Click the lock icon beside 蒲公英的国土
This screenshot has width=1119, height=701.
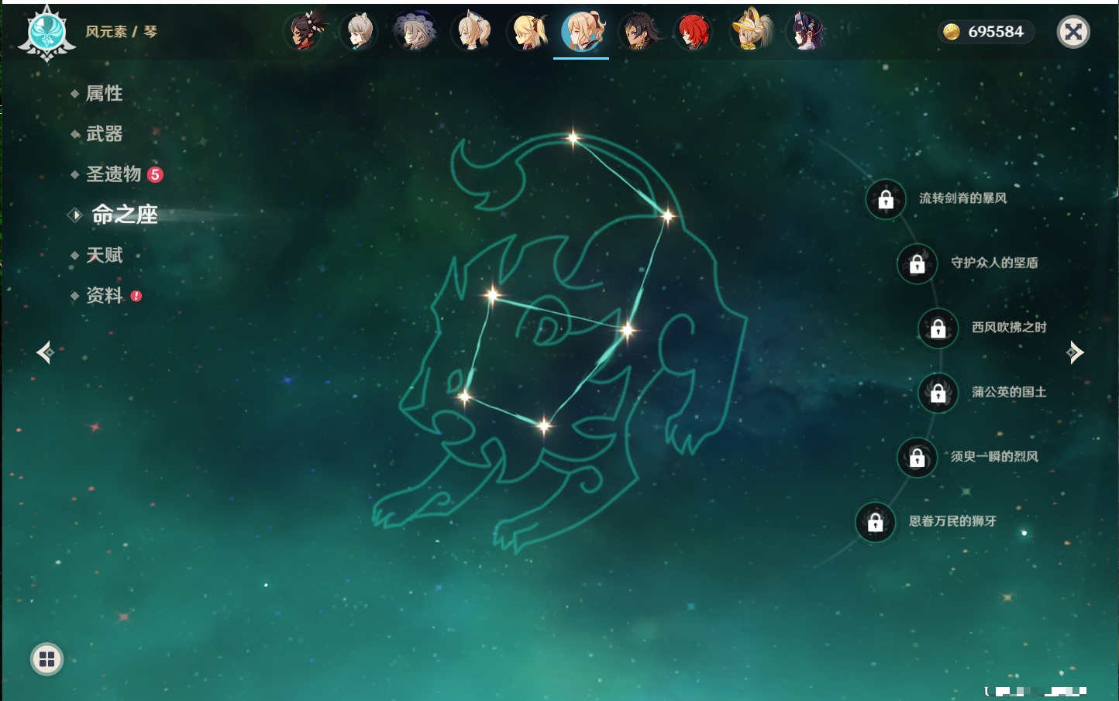938,393
